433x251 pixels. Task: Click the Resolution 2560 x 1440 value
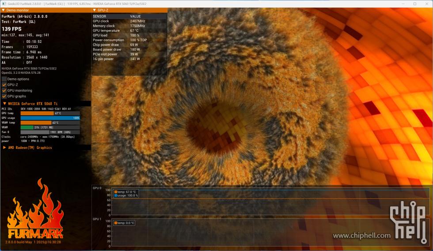pyautogui.click(x=37, y=57)
